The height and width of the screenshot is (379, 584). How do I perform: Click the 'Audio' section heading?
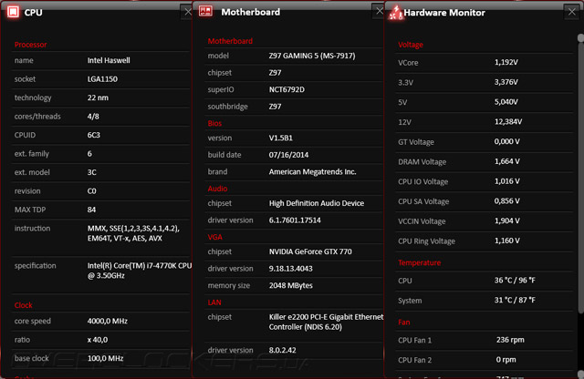point(217,189)
